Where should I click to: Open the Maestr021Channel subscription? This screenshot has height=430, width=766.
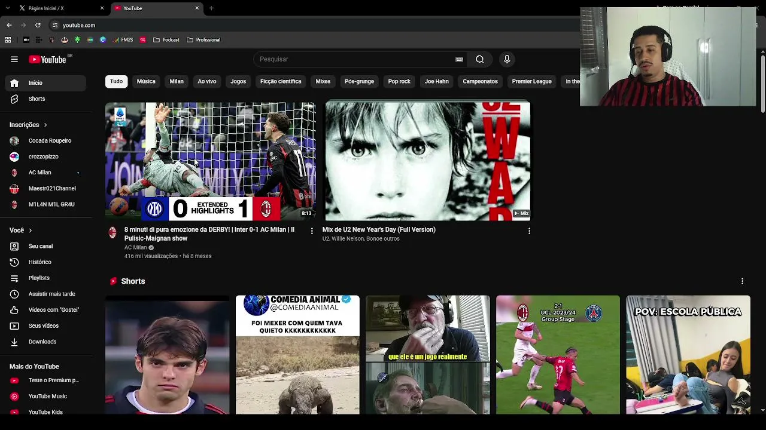click(x=45, y=189)
